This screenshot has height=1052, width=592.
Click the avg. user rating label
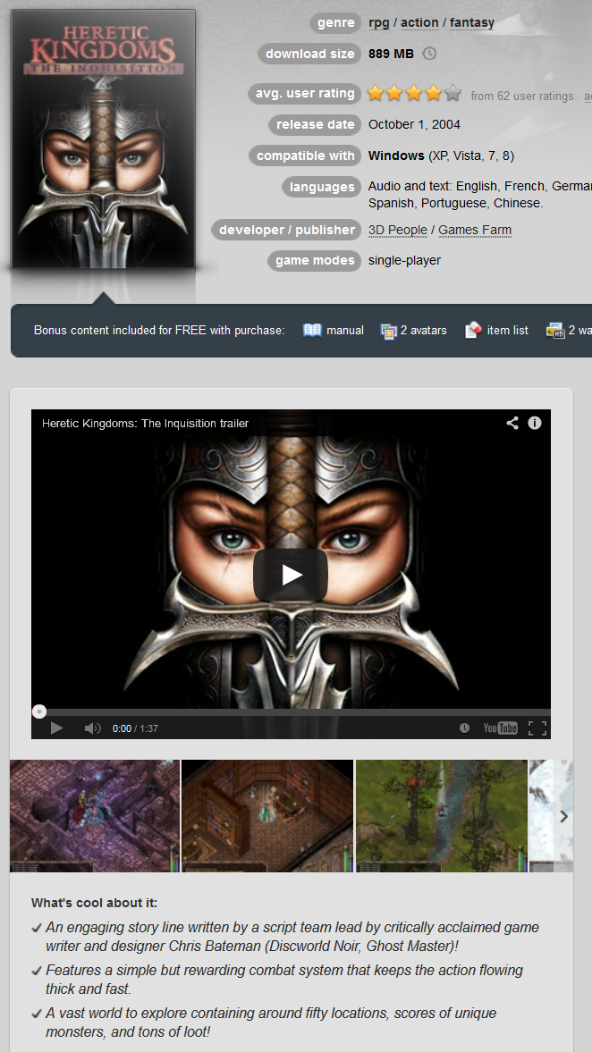(x=305, y=93)
